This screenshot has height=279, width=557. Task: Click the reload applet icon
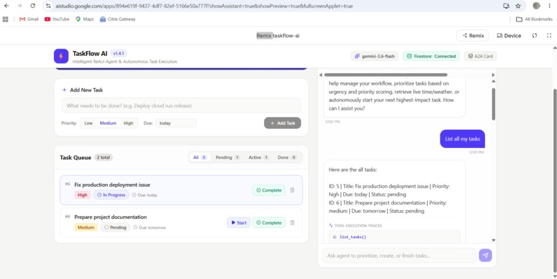[534, 35]
